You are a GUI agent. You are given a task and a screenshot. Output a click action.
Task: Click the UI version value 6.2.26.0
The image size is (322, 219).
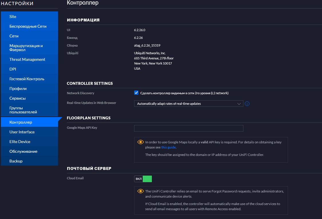(140, 30)
